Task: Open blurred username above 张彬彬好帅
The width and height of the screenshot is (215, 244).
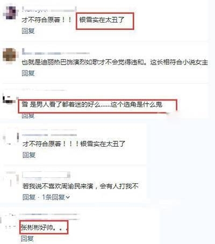Action: pos(49,214)
